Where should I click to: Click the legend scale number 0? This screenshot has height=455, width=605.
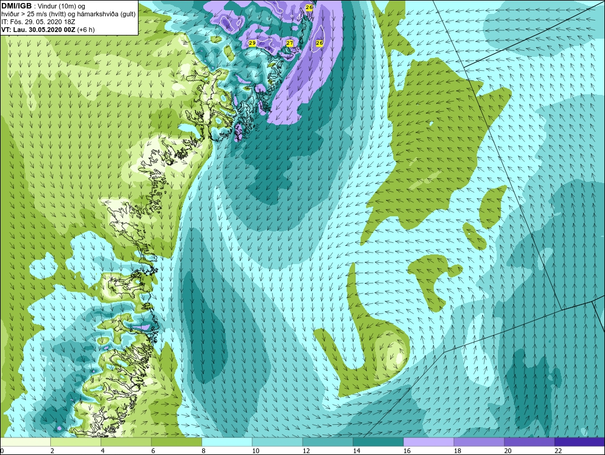pos(2,451)
